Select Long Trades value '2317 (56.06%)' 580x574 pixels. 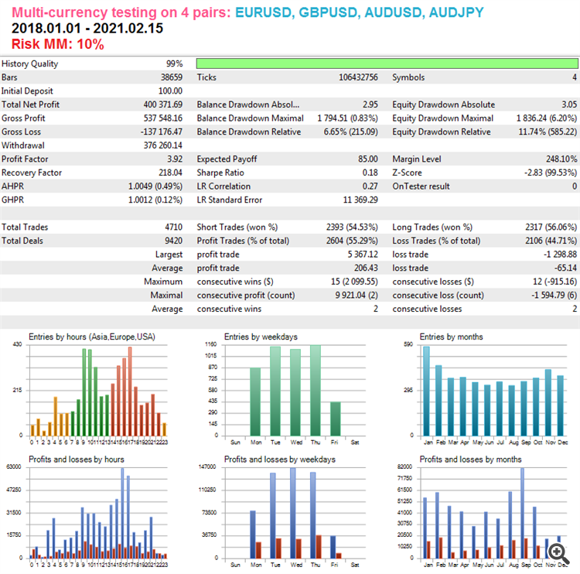pyautogui.click(x=551, y=227)
